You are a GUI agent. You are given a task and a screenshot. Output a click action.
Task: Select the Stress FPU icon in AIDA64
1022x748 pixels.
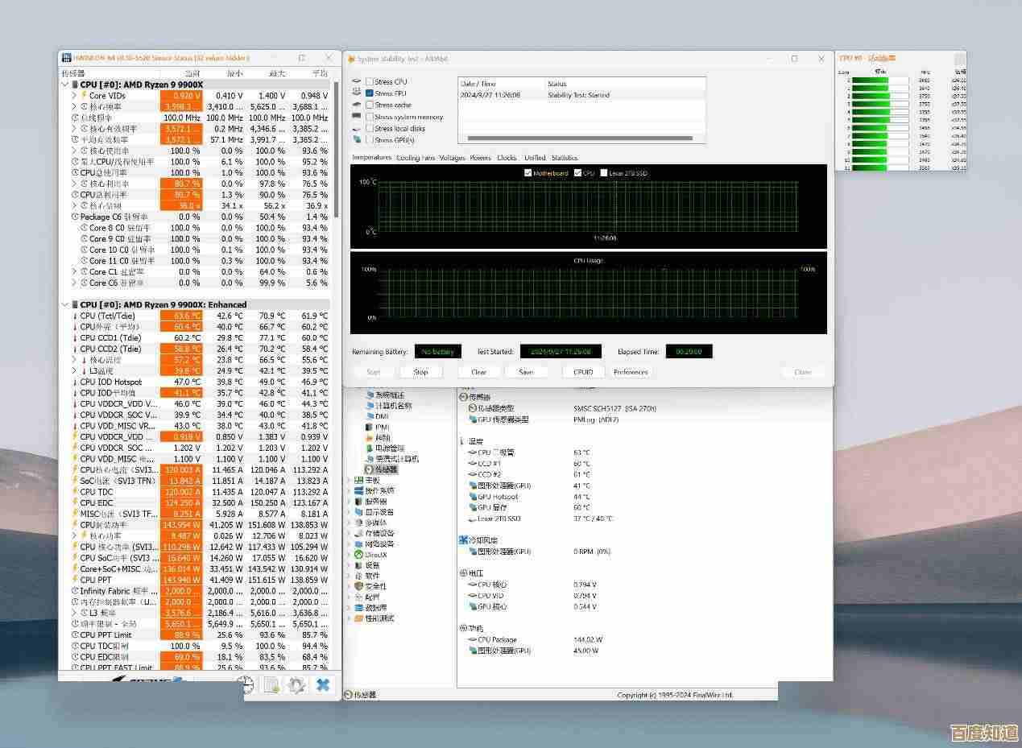(356, 93)
